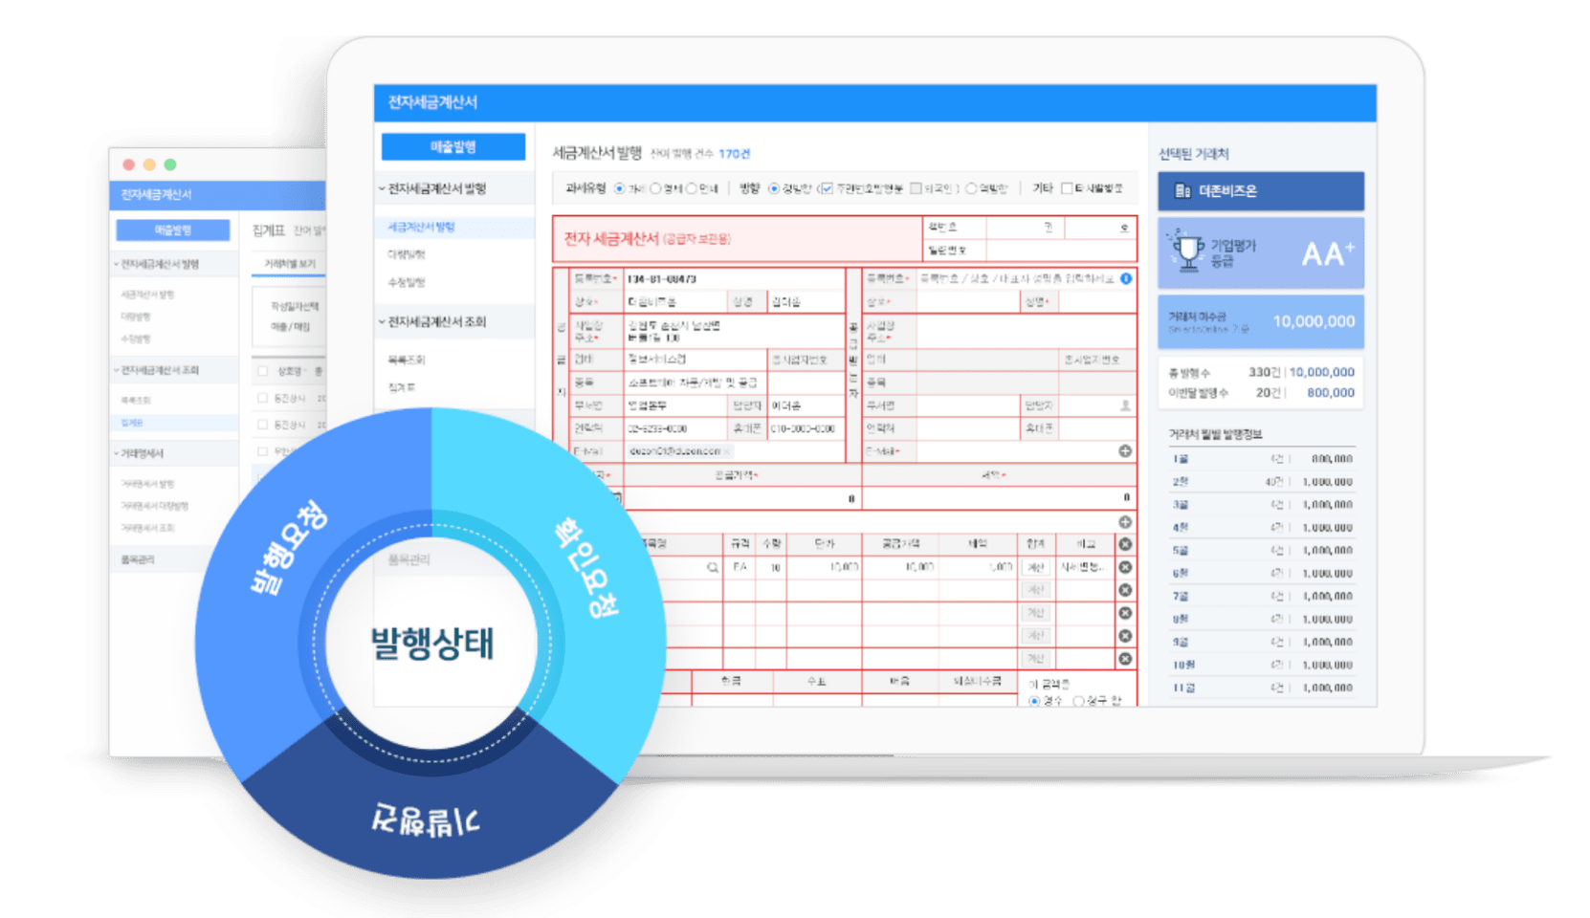Click the building icon next to 더존비즈온
This screenshot has height=918, width=1590.
[1182, 191]
